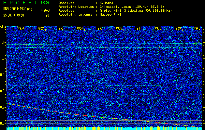Click the date stamp 25.08.14 19:30

pyautogui.click(x=14, y=15)
